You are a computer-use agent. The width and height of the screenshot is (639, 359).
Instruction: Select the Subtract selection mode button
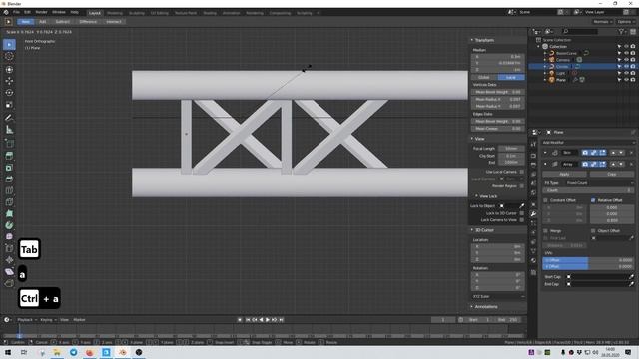62,22
